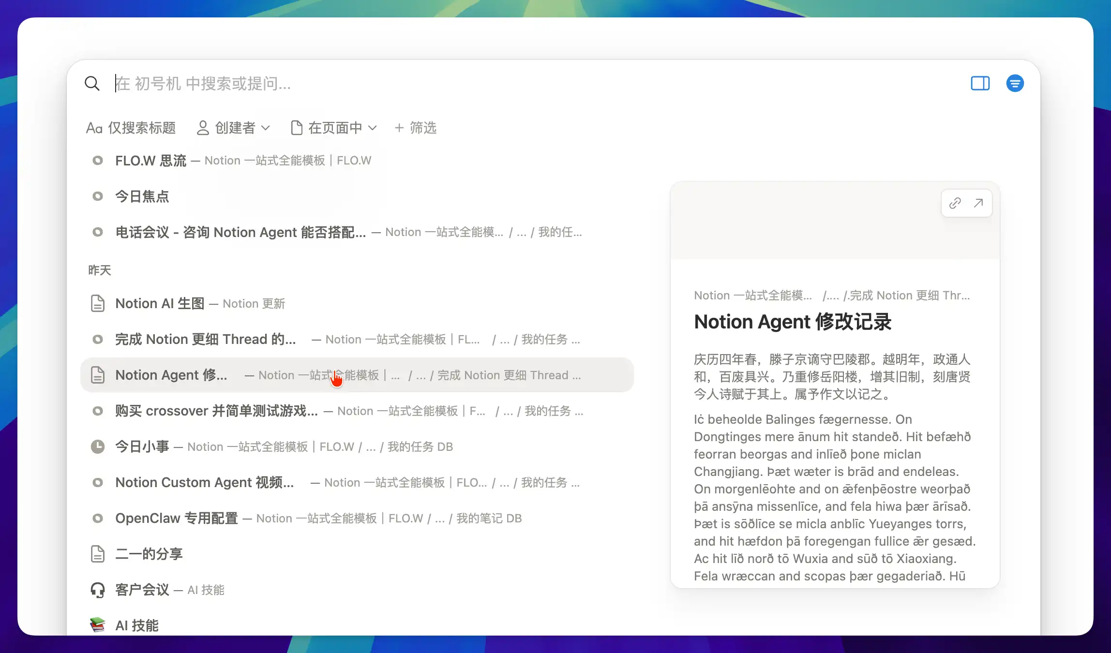Toggle the blue filter button
This screenshot has height=653, width=1111.
[x=1015, y=84]
